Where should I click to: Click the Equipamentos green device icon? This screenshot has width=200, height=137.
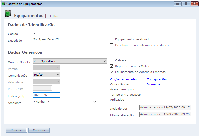8,14
